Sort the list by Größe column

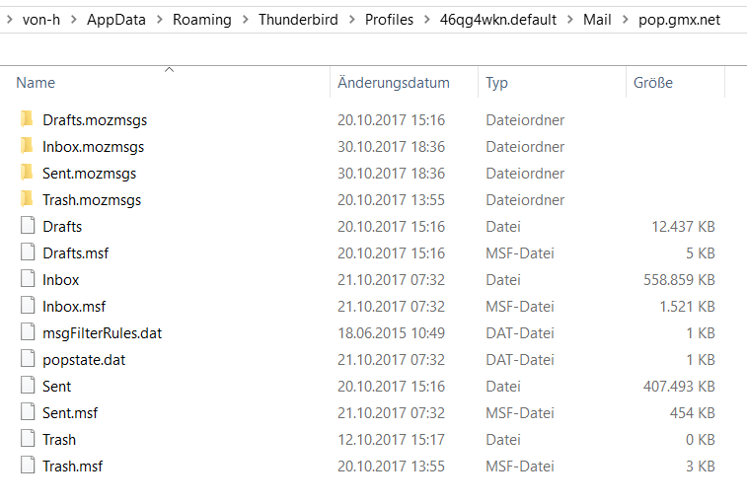coord(652,83)
